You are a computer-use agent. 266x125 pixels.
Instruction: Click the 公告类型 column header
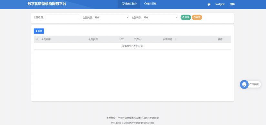click(93, 39)
